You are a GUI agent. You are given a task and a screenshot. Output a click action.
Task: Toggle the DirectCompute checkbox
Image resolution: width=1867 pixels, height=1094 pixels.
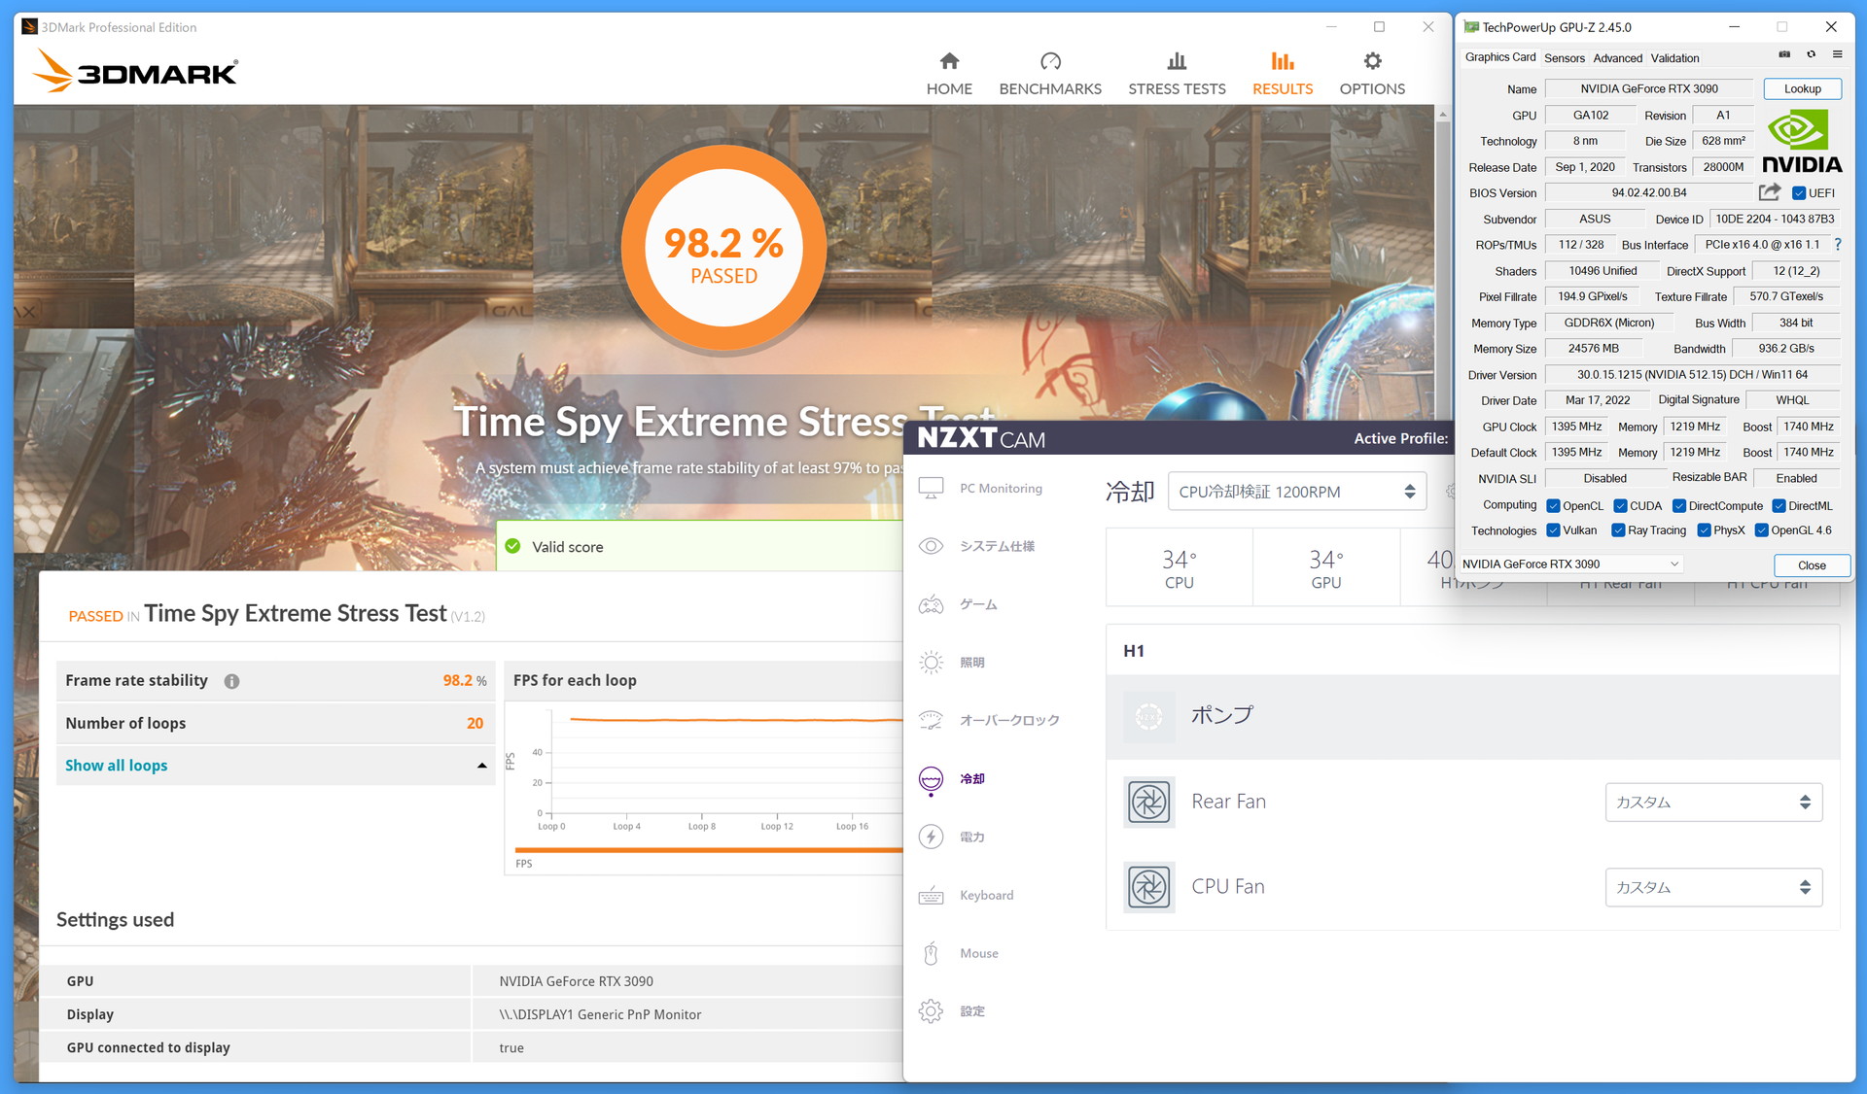tap(1679, 506)
